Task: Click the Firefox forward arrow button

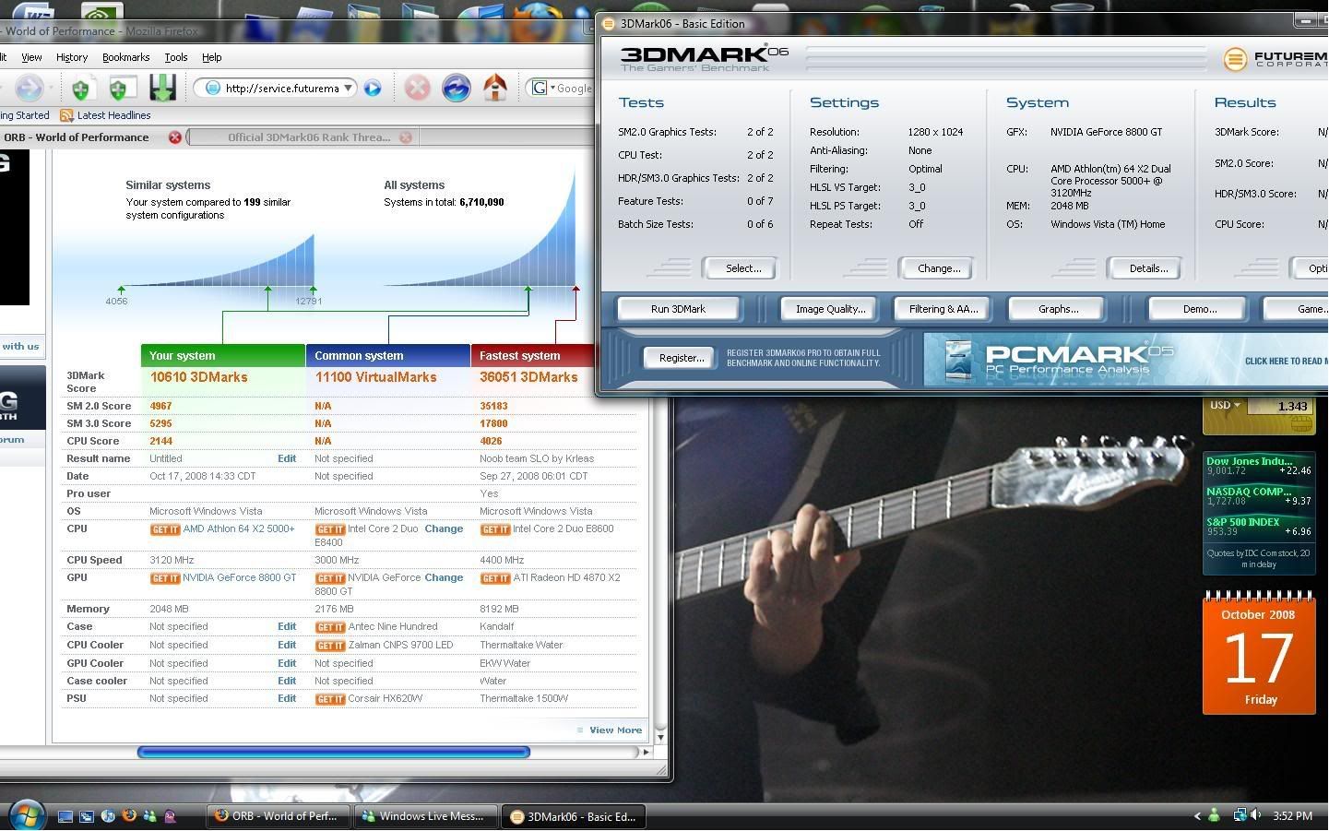Action: [29, 89]
